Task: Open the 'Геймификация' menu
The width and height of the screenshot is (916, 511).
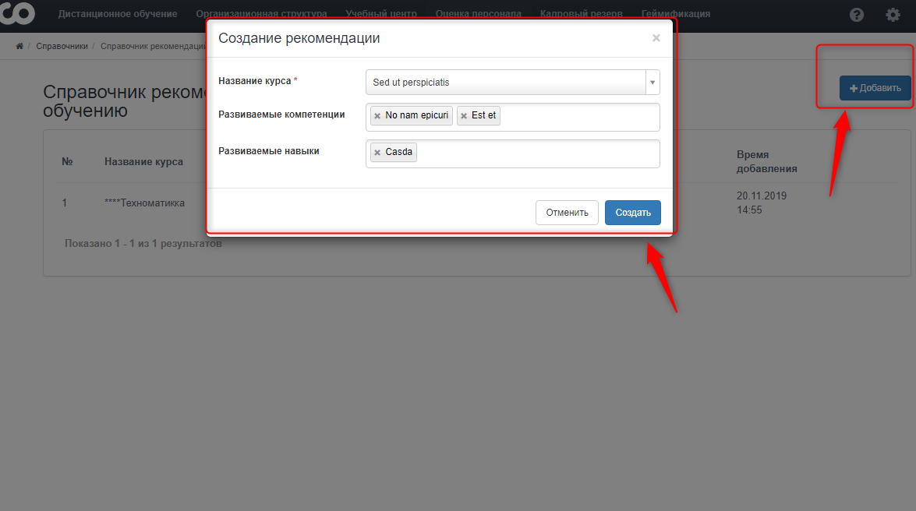Action: point(675,14)
